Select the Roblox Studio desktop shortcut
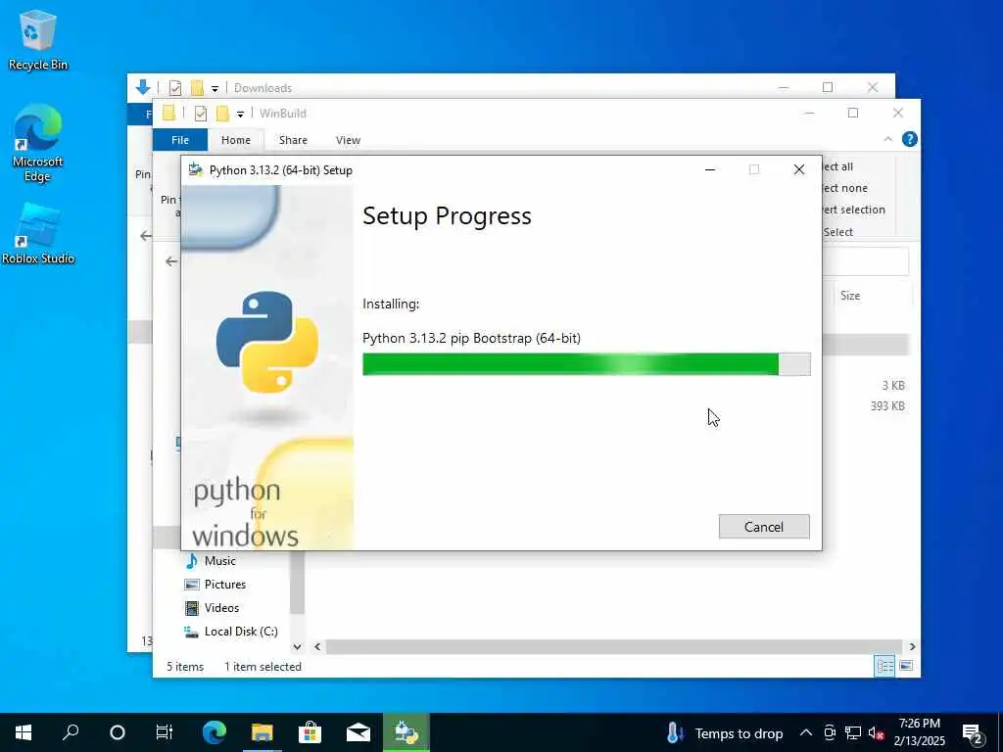Screen dimensions: 1003x752 tap(38, 234)
